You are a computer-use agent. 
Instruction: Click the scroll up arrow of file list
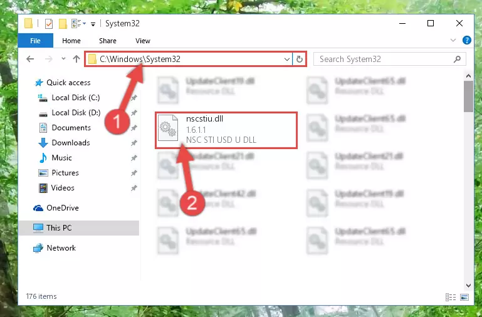468,76
